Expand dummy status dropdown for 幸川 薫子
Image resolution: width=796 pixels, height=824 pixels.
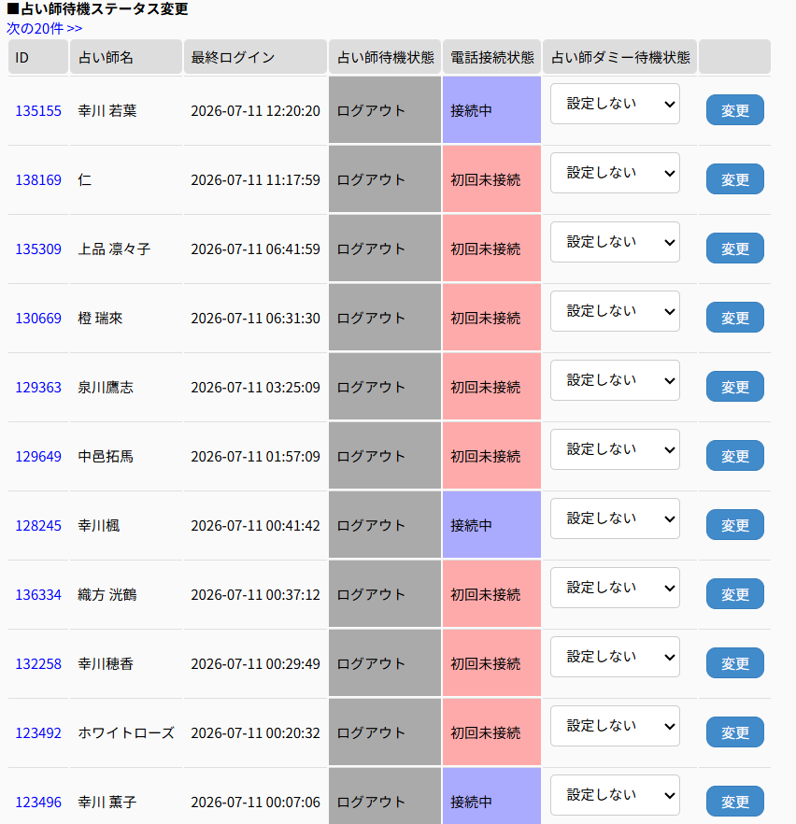pyautogui.click(x=615, y=795)
